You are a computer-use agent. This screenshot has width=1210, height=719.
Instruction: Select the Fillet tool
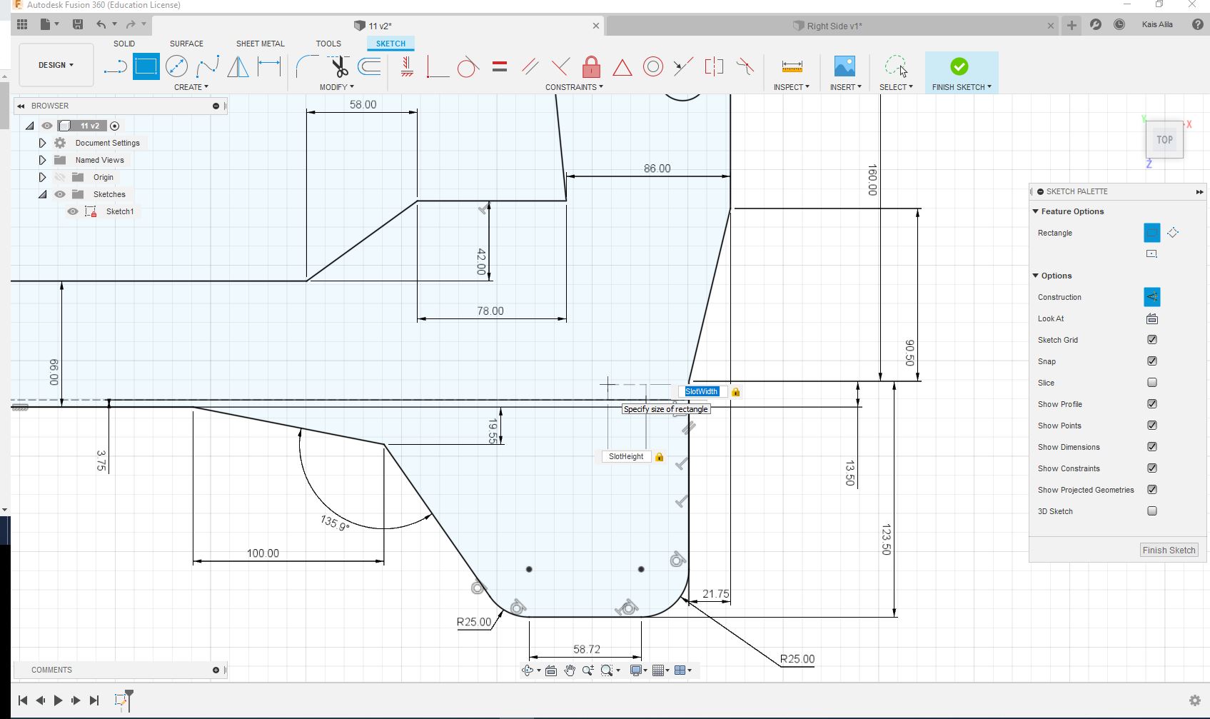pos(306,67)
